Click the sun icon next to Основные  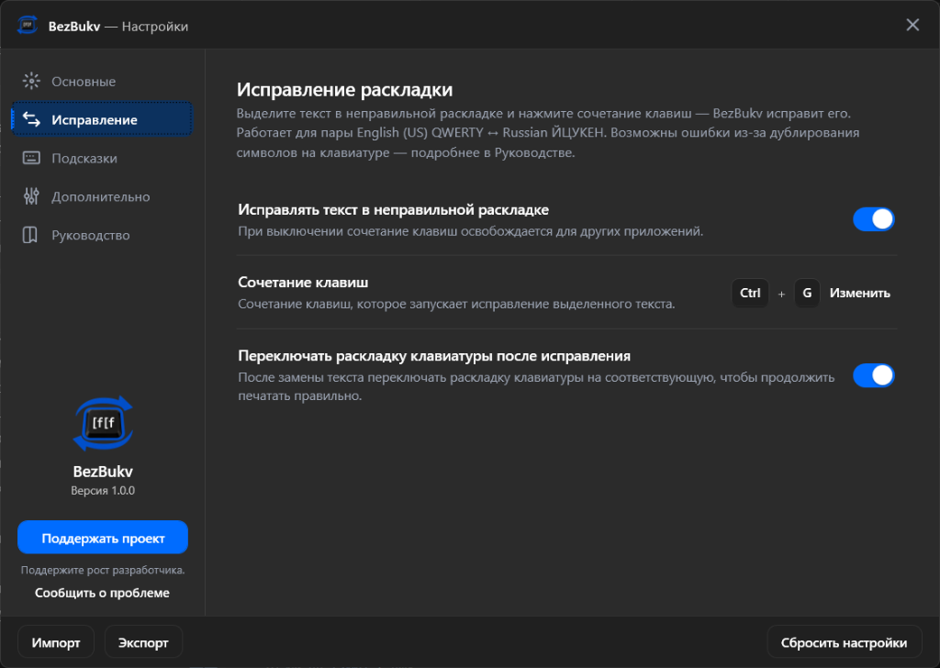[31, 81]
